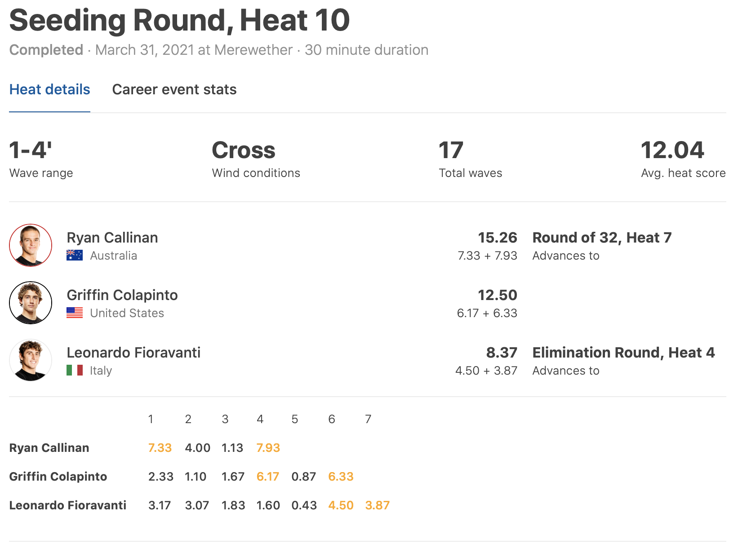Click the Australia flag icon
This screenshot has height=548, width=738.
(75, 255)
